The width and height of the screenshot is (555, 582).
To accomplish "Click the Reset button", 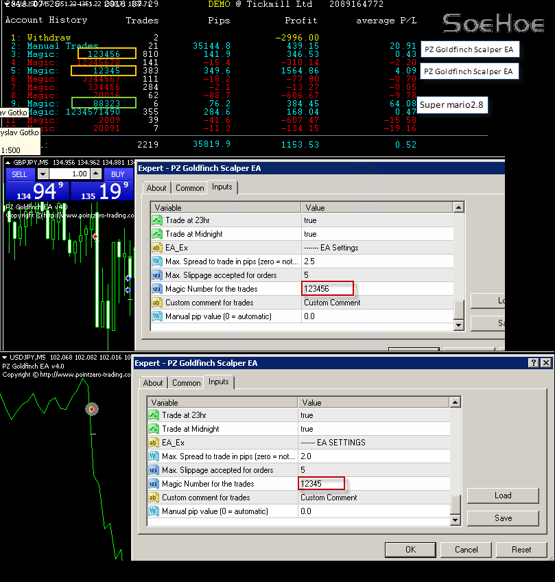I will coord(521,549).
